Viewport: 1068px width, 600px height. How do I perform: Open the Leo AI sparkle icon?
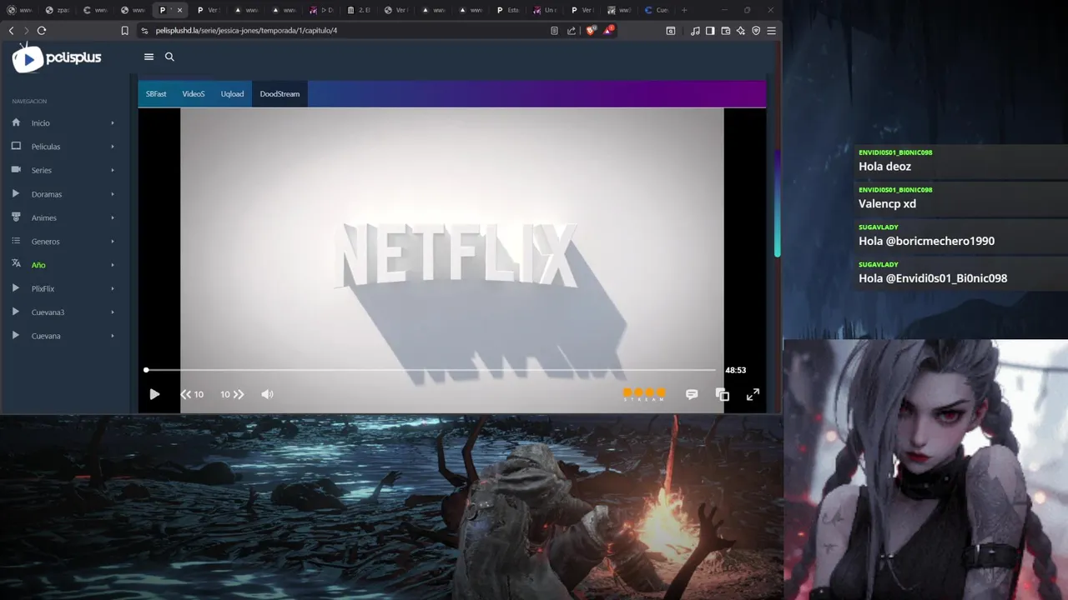[740, 31]
